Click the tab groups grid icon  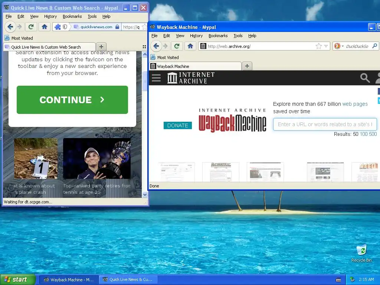pos(144,47)
